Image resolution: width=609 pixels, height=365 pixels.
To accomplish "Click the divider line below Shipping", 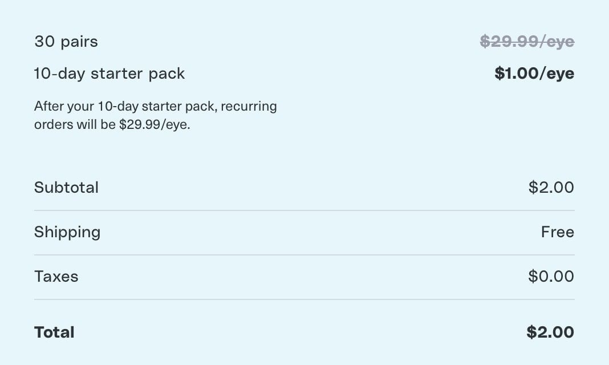I will [304, 255].
